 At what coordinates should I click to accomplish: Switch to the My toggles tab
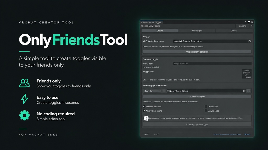tap(197, 31)
